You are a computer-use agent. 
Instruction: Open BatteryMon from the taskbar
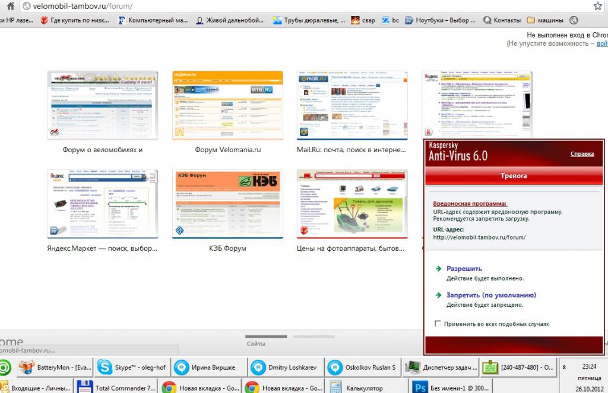54,367
